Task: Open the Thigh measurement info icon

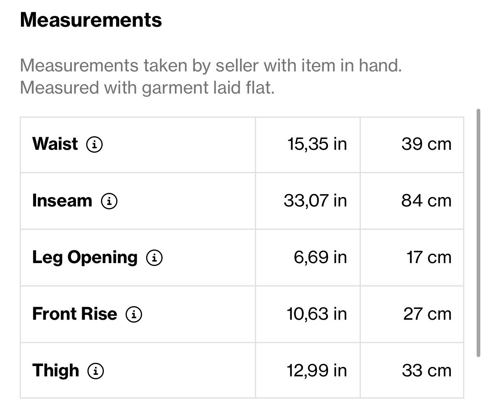Action: (96, 371)
